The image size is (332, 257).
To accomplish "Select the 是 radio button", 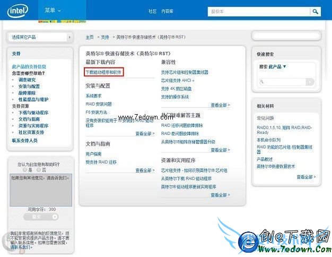I will [x=25, y=169].
